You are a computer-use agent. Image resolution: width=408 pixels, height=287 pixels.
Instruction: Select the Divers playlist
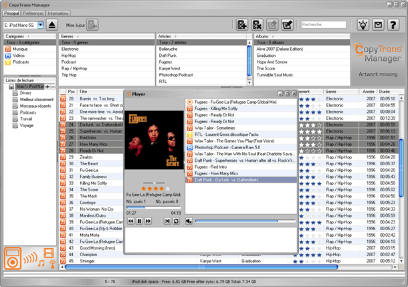(25, 93)
